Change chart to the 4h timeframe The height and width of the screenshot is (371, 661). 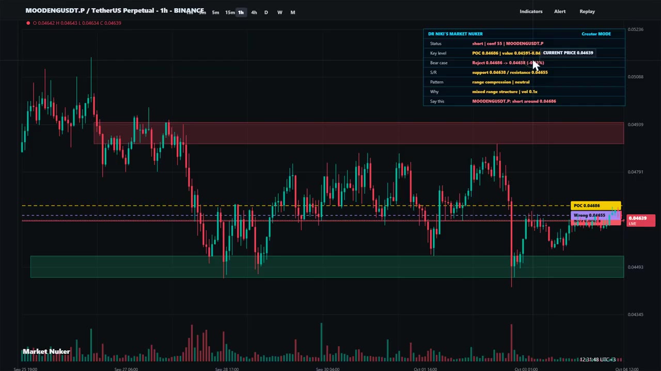pos(254,12)
